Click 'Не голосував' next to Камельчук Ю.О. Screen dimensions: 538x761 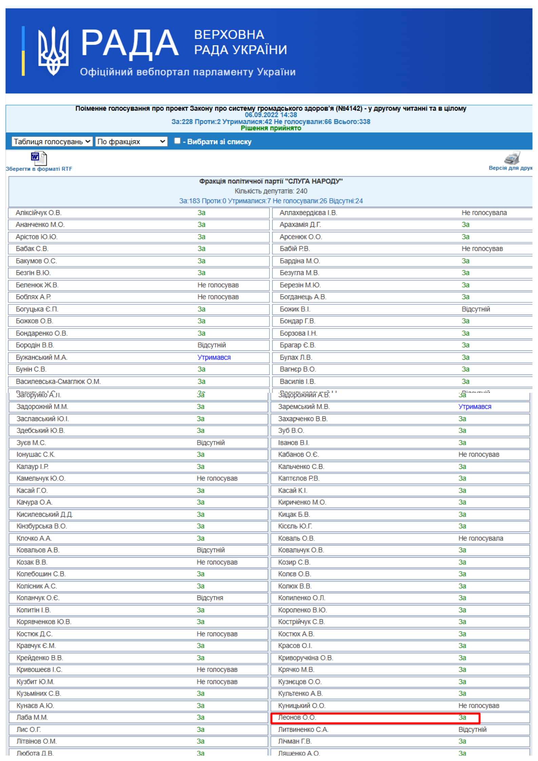[217, 478]
